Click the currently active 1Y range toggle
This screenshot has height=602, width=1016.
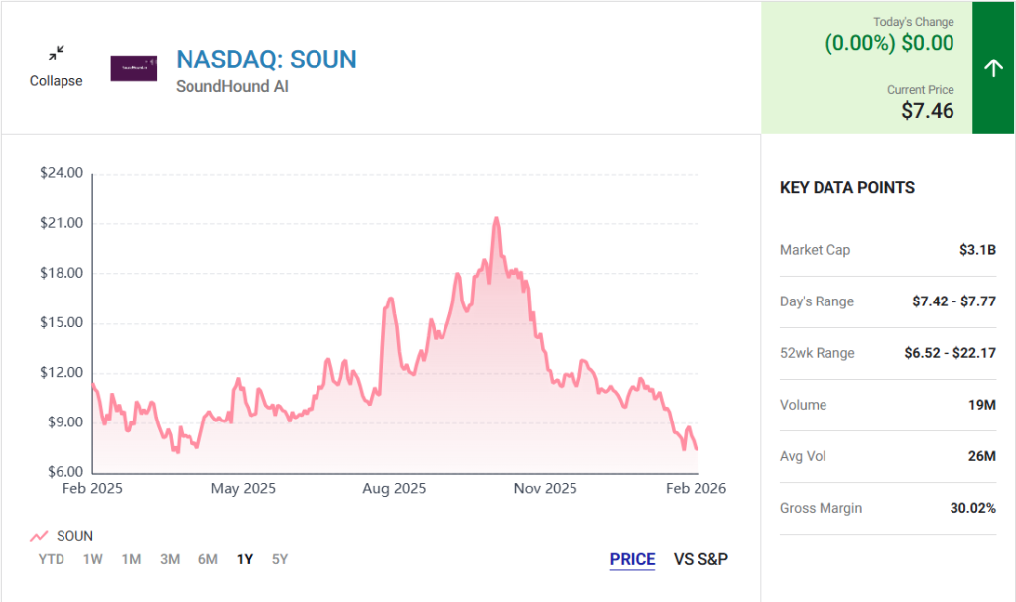pyautogui.click(x=244, y=559)
